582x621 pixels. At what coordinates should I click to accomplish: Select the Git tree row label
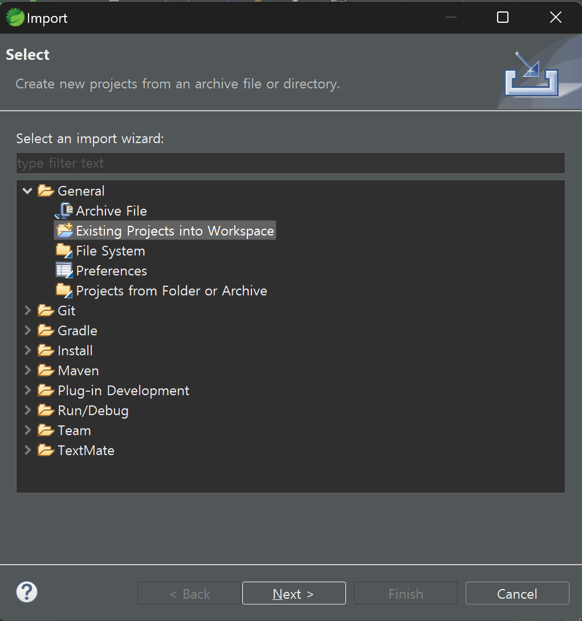67,311
